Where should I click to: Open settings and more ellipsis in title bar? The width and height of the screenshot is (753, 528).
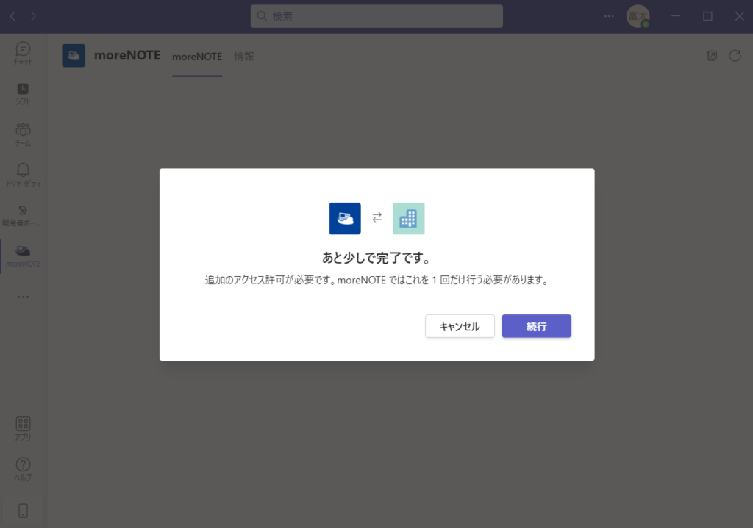(x=609, y=16)
